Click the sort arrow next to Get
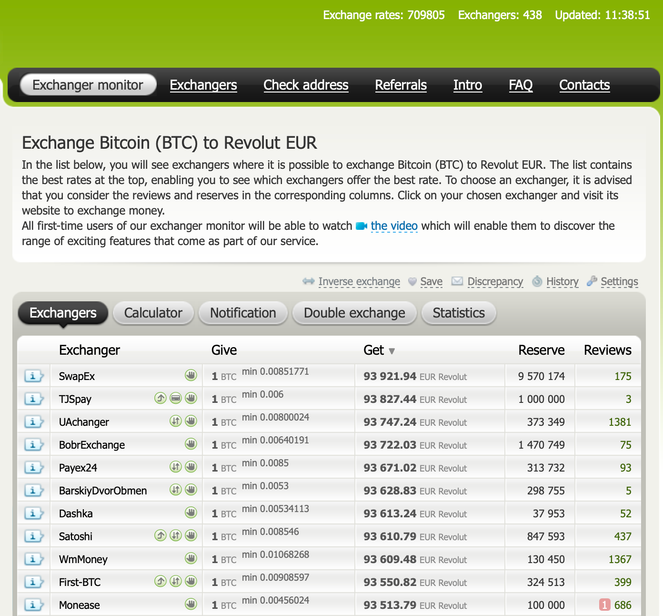The image size is (663, 616). (x=392, y=351)
